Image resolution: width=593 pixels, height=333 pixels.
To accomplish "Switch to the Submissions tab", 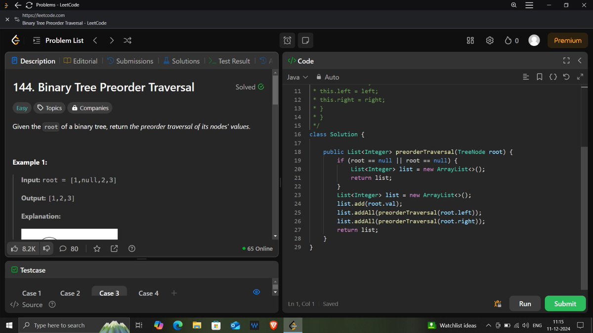I will click(130, 61).
